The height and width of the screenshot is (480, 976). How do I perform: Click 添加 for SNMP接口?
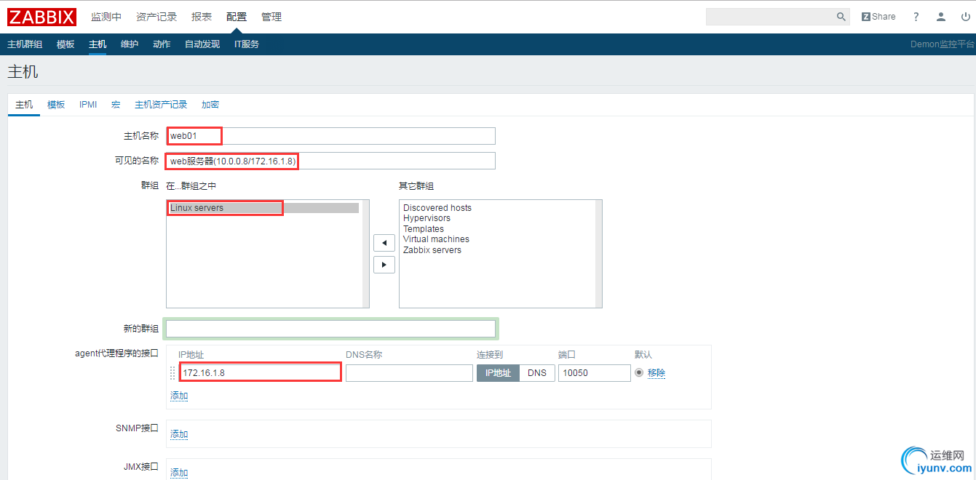[179, 434]
